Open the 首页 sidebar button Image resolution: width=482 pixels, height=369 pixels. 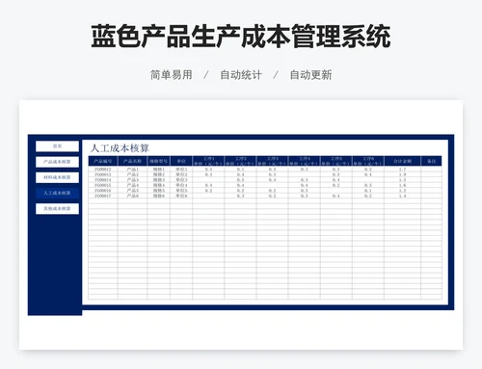[57, 146]
